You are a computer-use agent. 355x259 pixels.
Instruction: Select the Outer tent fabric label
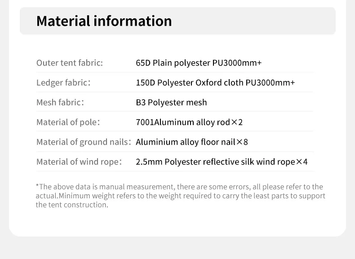(x=70, y=63)
